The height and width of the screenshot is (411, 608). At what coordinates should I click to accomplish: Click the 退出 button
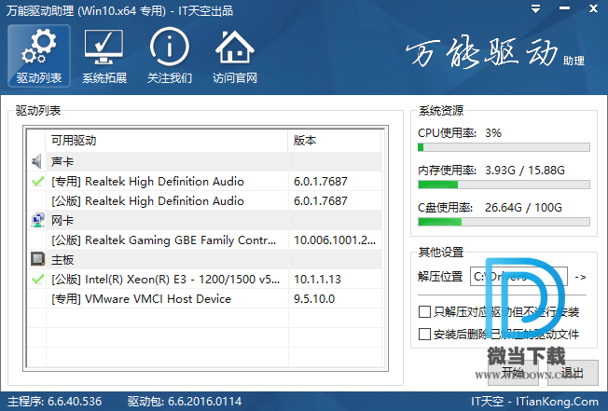pyautogui.click(x=573, y=373)
